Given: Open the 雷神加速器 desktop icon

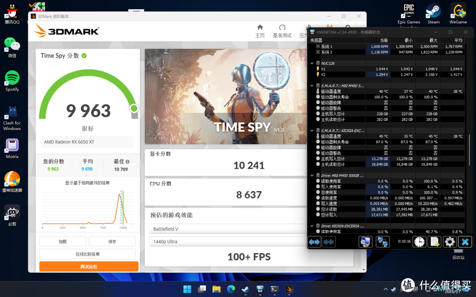Looking at the screenshot, I should coord(12,182).
